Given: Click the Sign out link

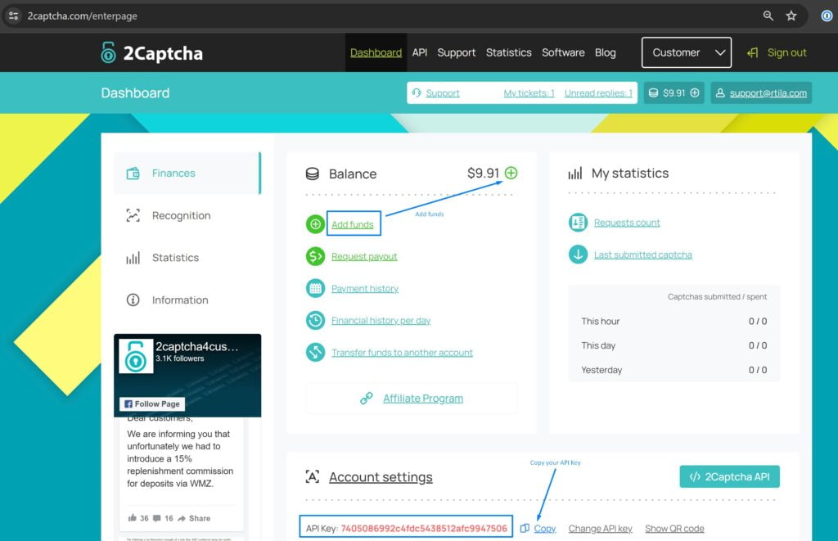Looking at the screenshot, I should point(786,52).
